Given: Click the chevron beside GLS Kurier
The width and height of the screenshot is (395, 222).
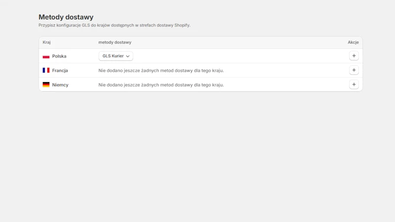Looking at the screenshot, I should coord(128,56).
